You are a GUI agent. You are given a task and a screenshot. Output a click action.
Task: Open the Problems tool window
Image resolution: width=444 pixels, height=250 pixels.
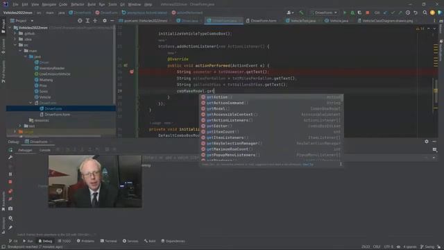(85, 241)
